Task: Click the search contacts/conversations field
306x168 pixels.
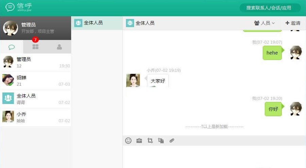Action: point(270,8)
